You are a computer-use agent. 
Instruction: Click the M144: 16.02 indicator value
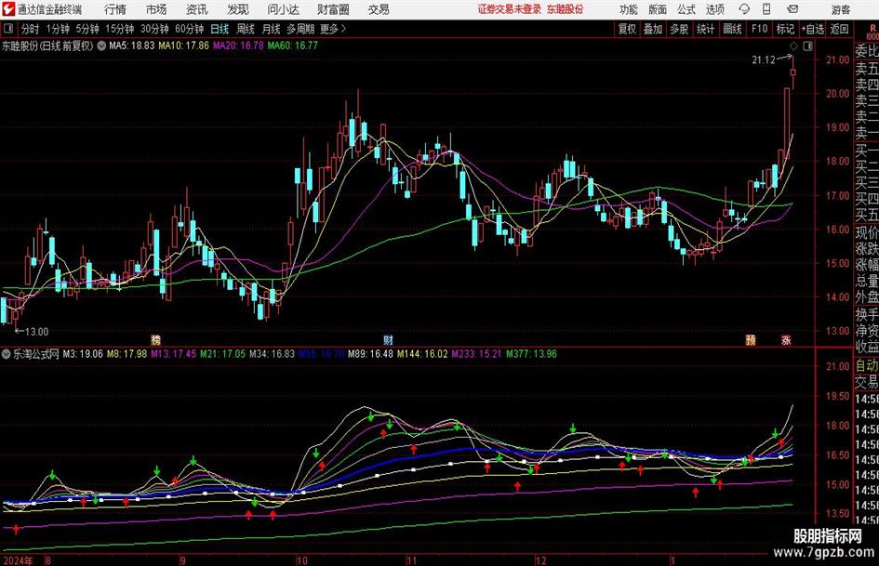pyautogui.click(x=422, y=353)
